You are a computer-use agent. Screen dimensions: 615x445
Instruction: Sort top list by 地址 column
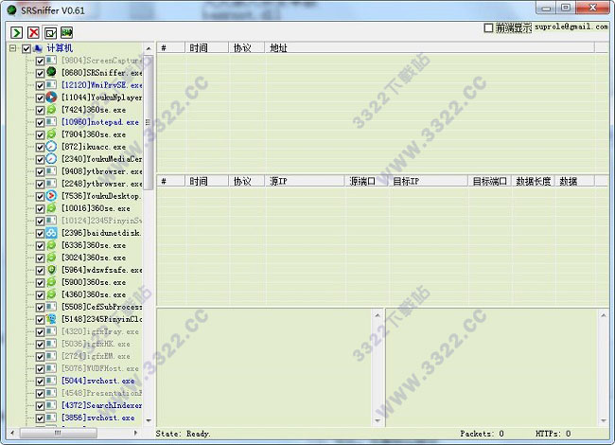click(430, 48)
